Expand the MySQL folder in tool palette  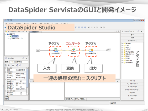(x=122, y=48)
